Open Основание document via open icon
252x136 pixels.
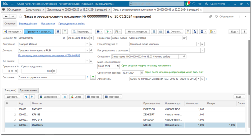pos(185,57)
